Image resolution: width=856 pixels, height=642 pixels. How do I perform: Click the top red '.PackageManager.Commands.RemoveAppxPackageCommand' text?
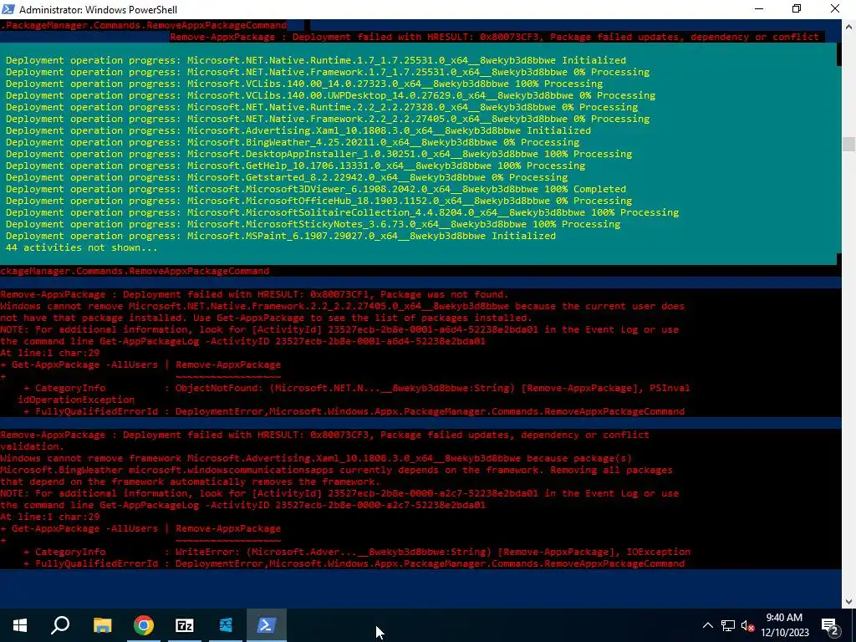pos(144,25)
